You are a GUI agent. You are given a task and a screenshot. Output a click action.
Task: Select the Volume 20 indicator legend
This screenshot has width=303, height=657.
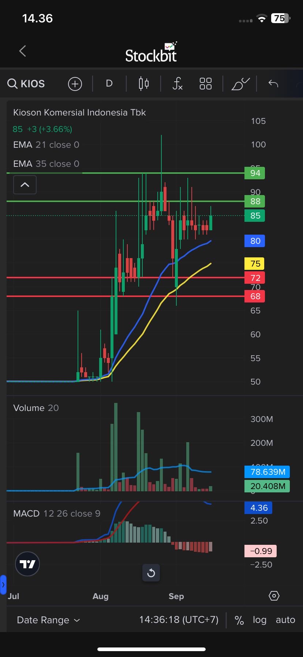36,408
